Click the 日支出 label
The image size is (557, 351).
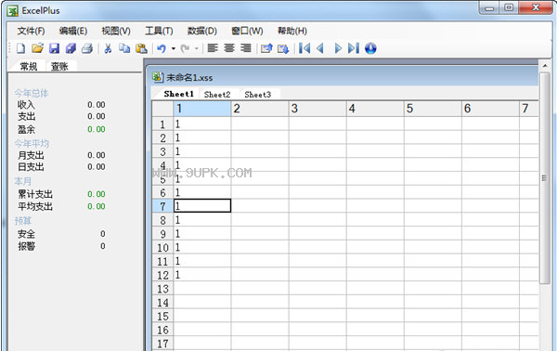click(x=31, y=167)
